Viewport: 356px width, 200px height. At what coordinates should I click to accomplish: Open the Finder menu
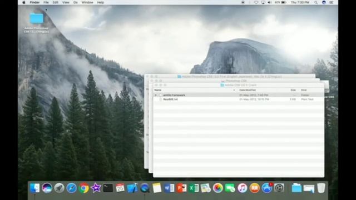pos(34,2)
